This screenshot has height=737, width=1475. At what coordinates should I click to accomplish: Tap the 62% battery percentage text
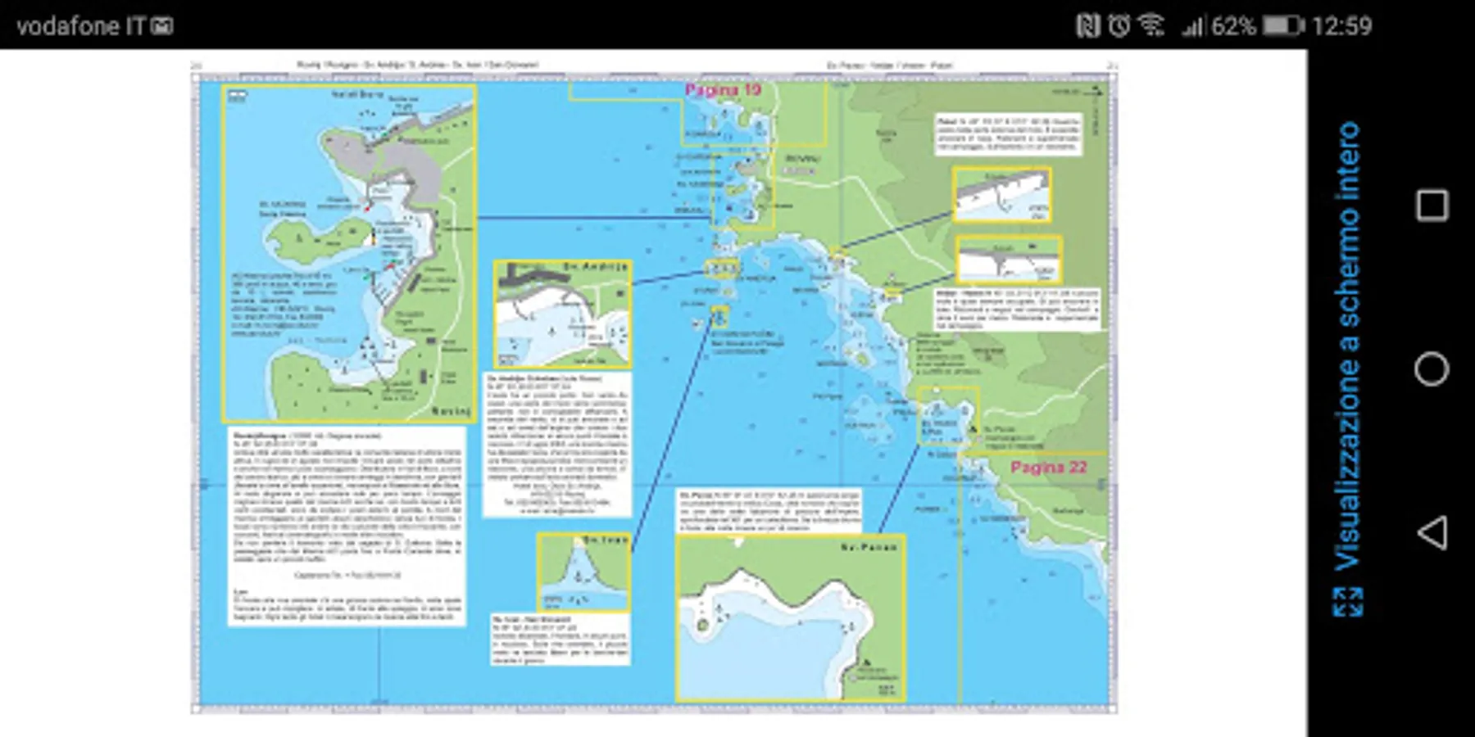click(x=1233, y=26)
